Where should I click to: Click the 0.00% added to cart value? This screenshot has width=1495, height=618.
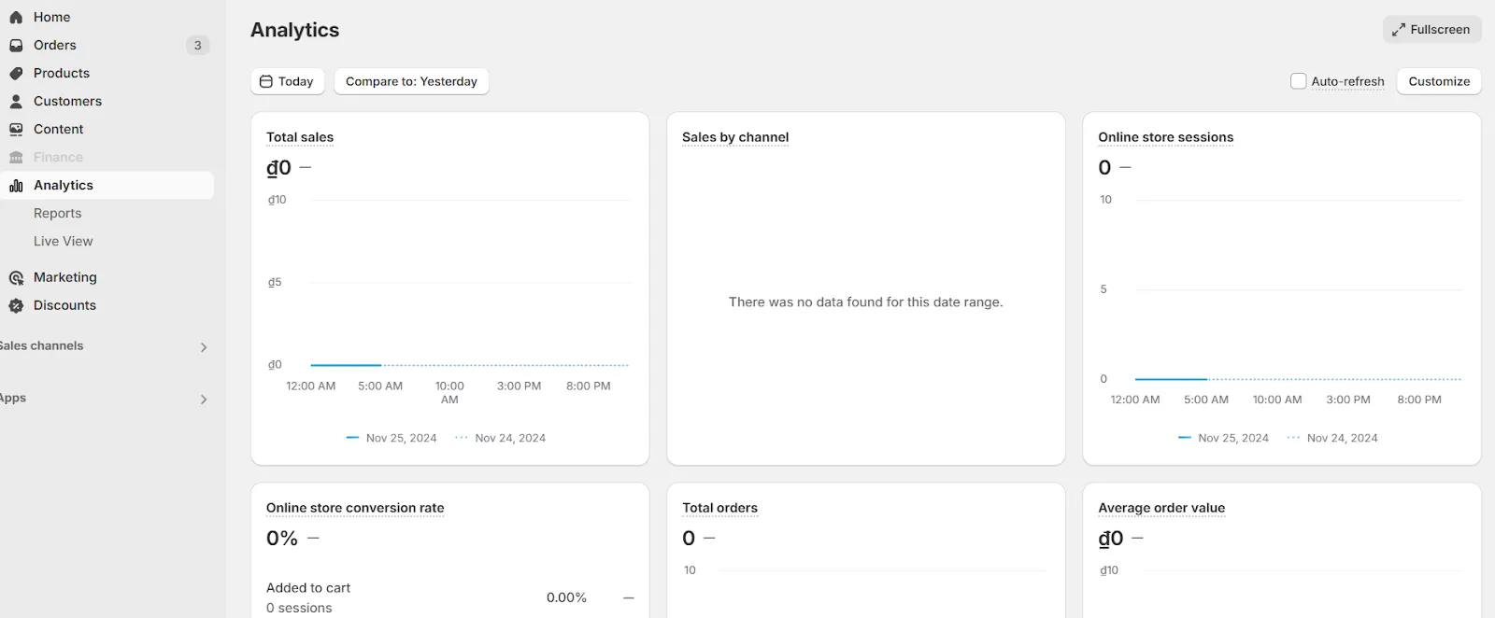566,597
